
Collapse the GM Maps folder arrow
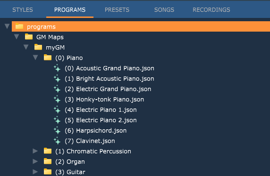17,37
